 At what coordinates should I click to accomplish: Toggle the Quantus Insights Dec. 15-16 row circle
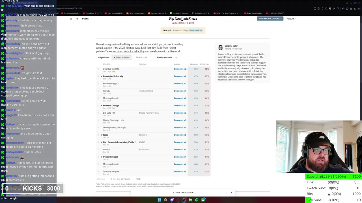pos(98,69)
